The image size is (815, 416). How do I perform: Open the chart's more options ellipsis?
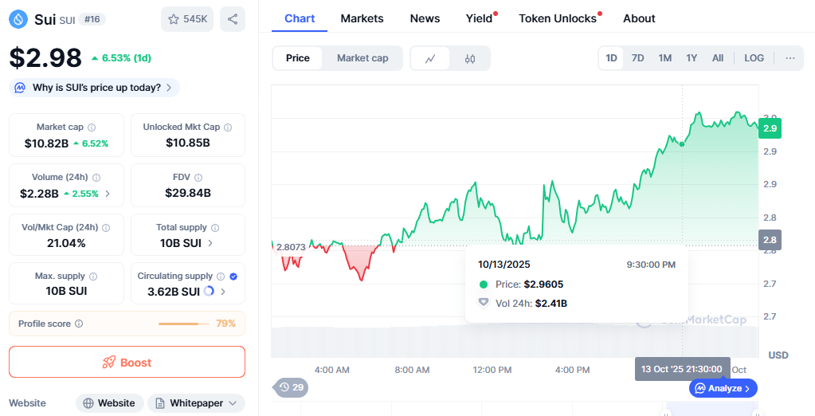click(x=790, y=58)
